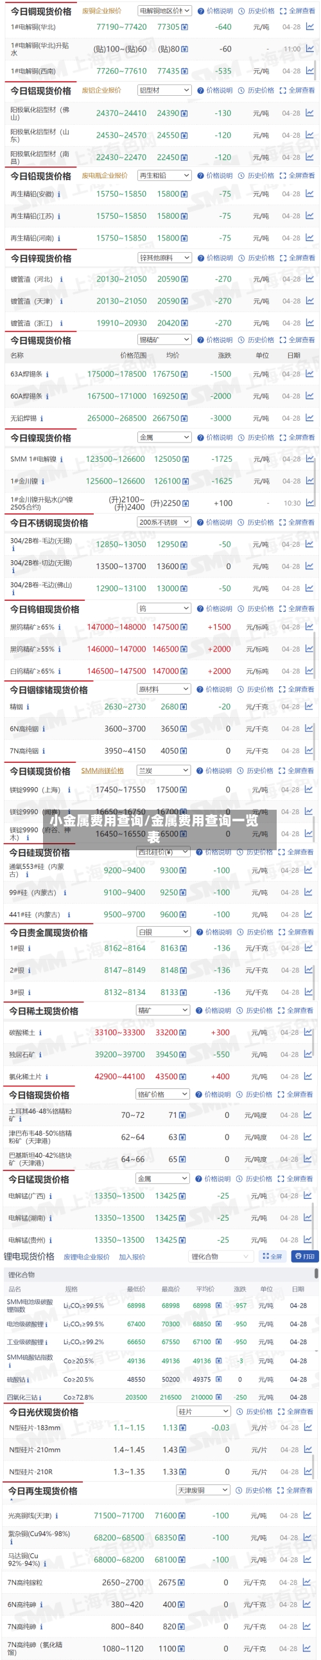The height and width of the screenshot is (1660, 321).
Task: Open 废铝企业报价 link
Action: coord(101,90)
